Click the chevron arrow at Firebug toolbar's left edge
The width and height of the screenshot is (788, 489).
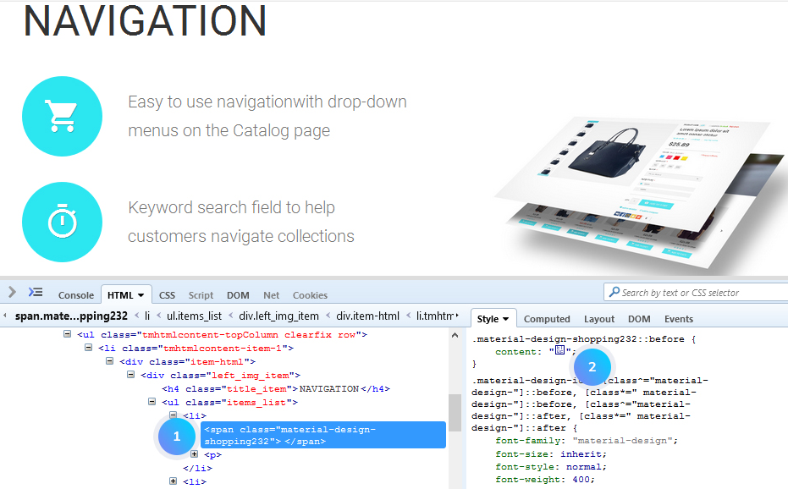11,294
